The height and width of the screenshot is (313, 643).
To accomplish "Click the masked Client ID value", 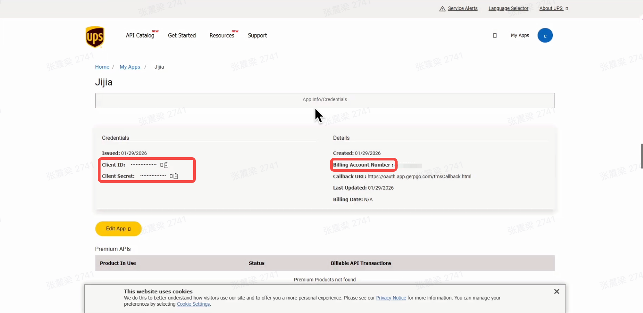I will pyautogui.click(x=144, y=165).
